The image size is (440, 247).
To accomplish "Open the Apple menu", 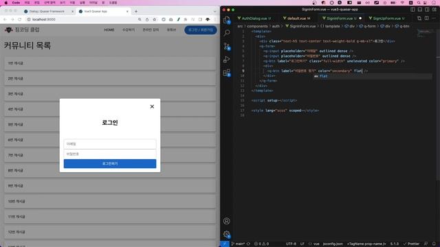I will 6,3.
